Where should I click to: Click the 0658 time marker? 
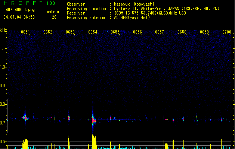pyautogui.click(x=182, y=32)
